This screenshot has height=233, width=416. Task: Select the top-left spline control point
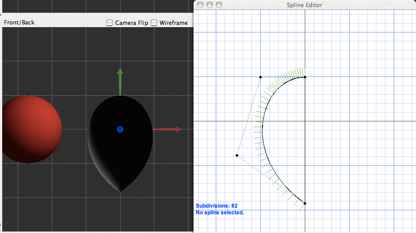(261, 77)
